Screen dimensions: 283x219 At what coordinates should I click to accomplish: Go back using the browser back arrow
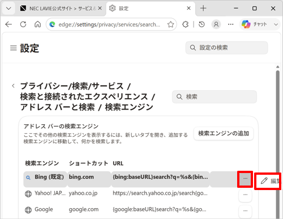(x=8, y=24)
